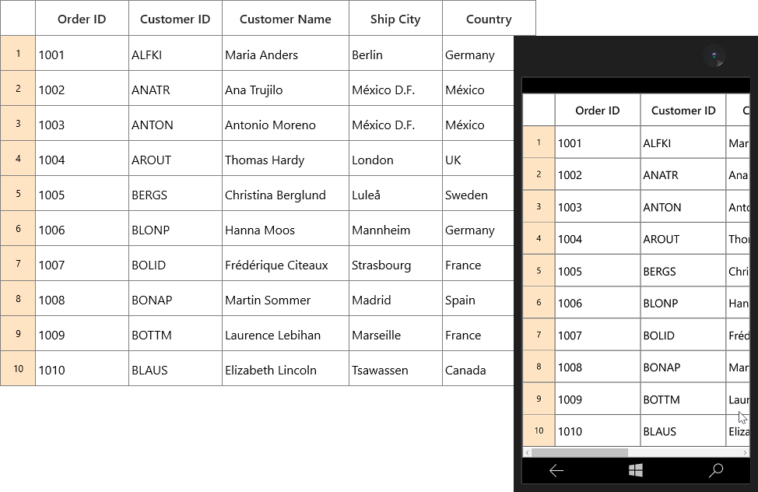Select the Customer Name column header
Viewport: 758px width, 492px height.
[285, 18]
